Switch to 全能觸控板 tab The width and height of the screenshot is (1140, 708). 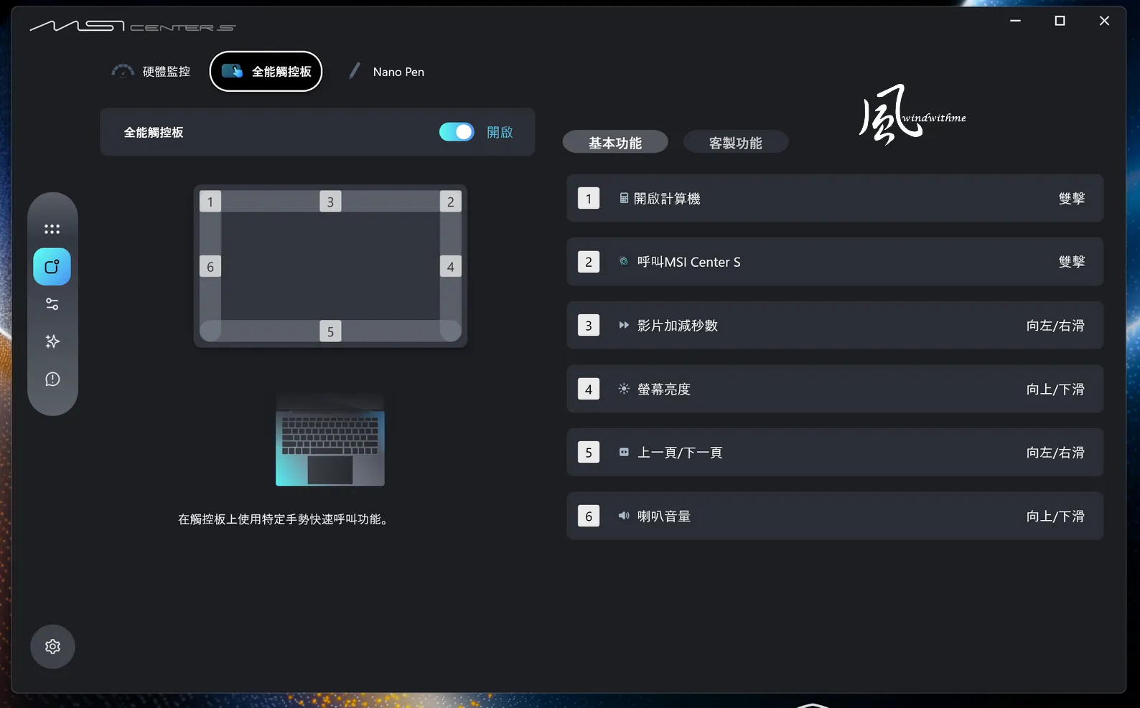point(266,72)
